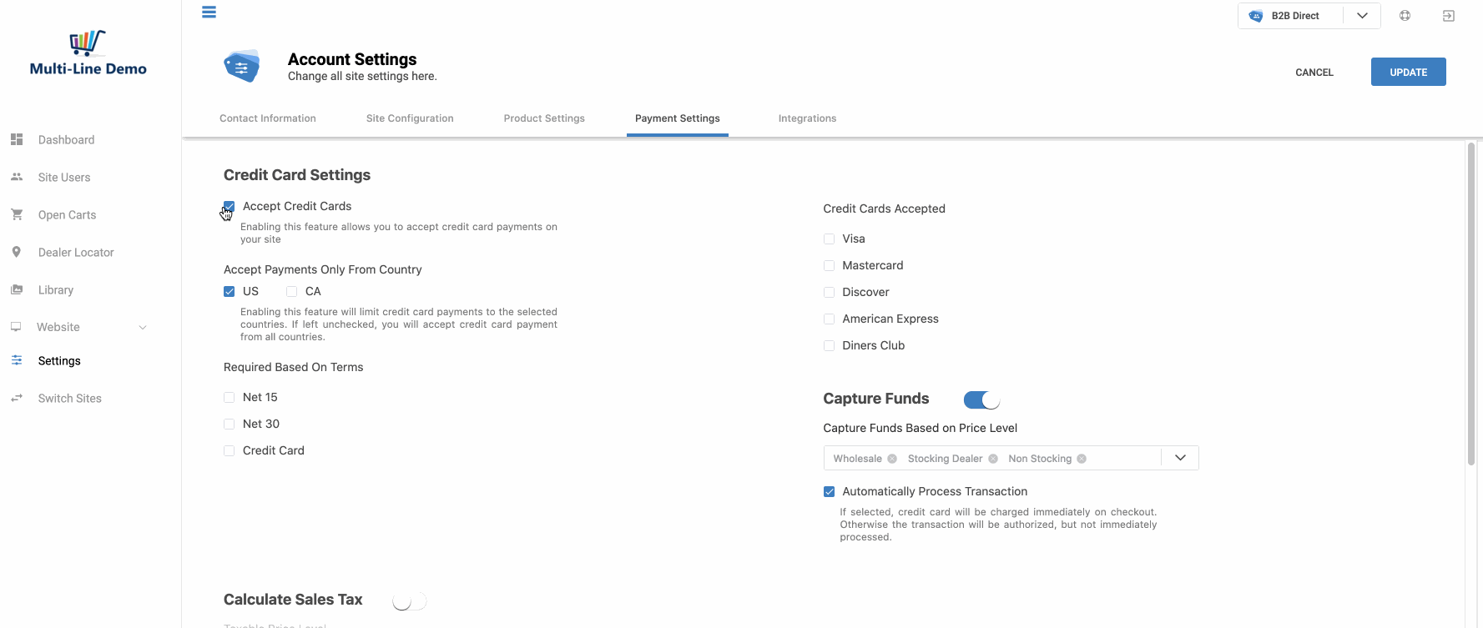Image resolution: width=1483 pixels, height=628 pixels.
Task: Click the globe icon in top bar
Action: (x=1405, y=16)
